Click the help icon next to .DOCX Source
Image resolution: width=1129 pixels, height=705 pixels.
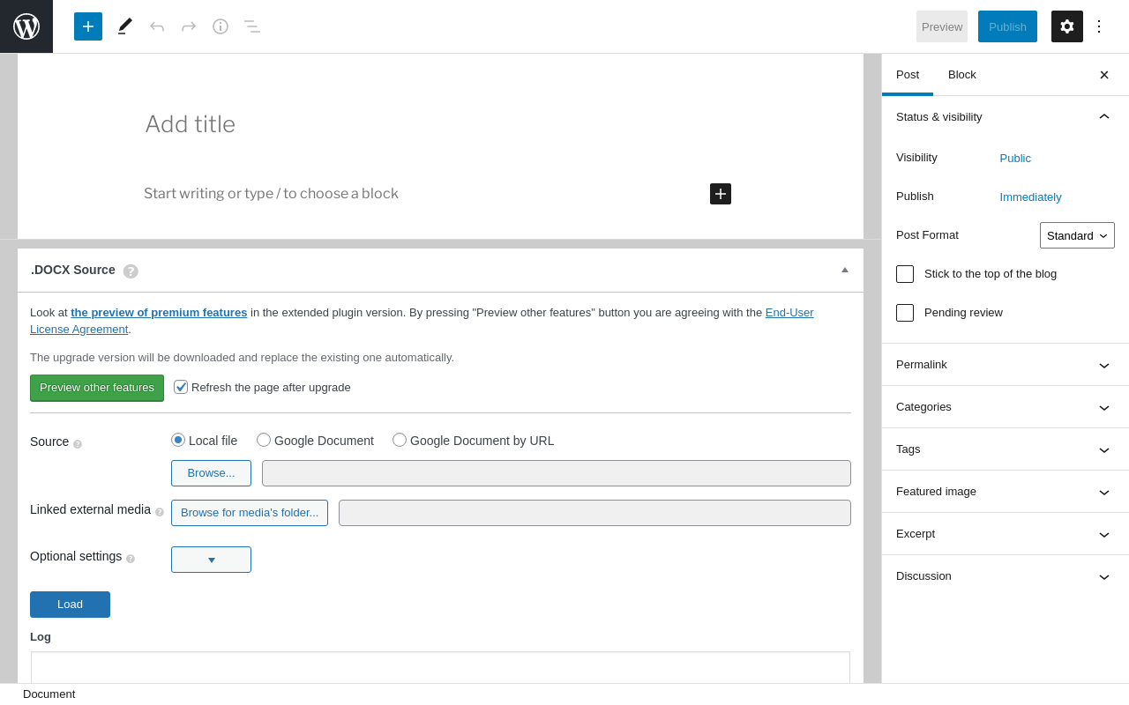131,271
